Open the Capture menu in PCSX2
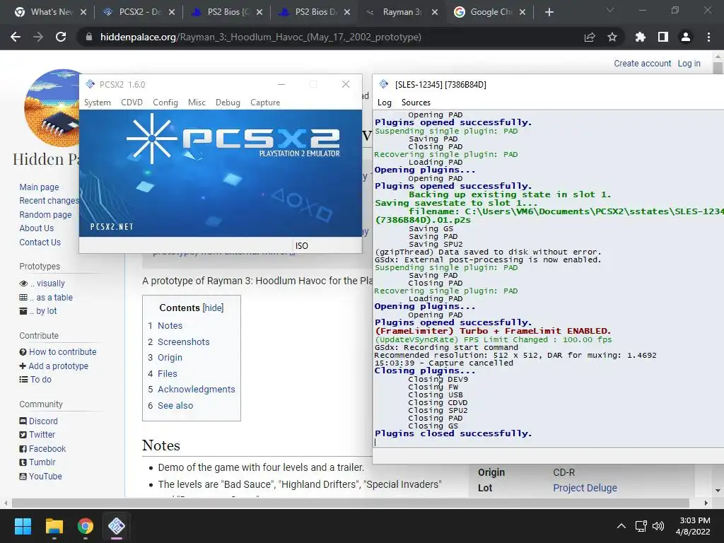The height and width of the screenshot is (543, 724). (x=265, y=103)
